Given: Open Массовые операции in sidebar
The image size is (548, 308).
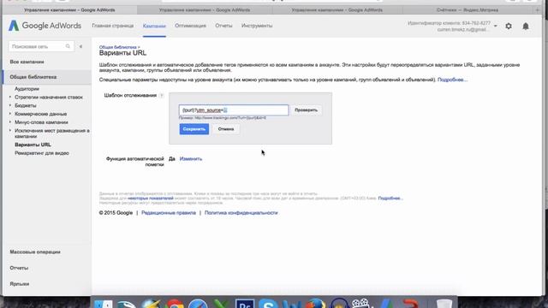Looking at the screenshot, I should click(35, 252).
